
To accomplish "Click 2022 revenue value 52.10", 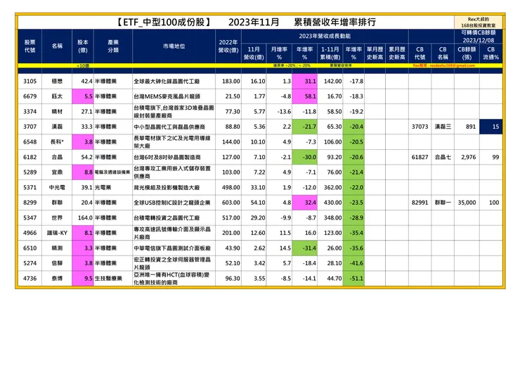I will [233, 263].
